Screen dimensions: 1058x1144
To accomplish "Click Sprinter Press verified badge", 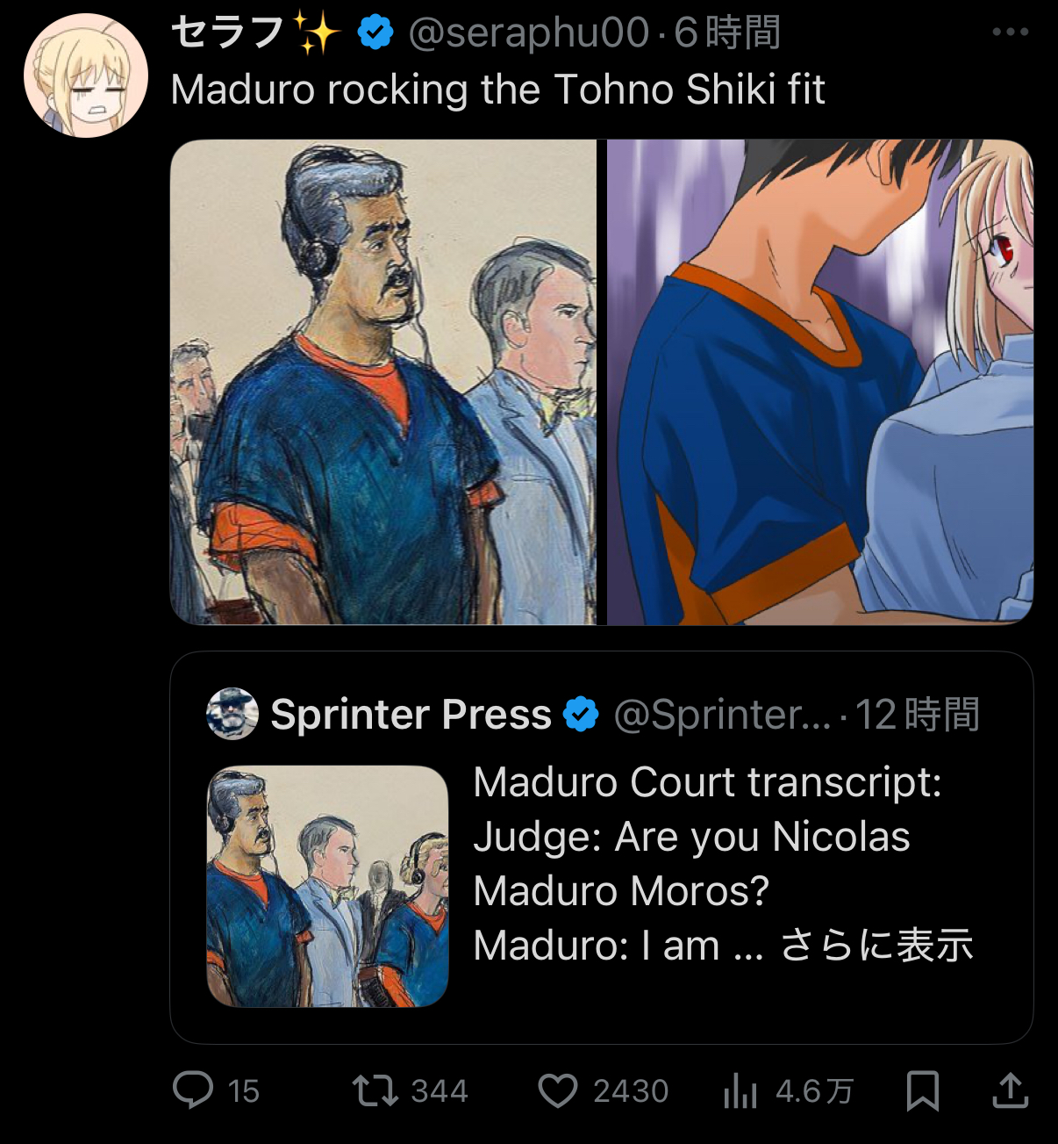I will point(580,714).
